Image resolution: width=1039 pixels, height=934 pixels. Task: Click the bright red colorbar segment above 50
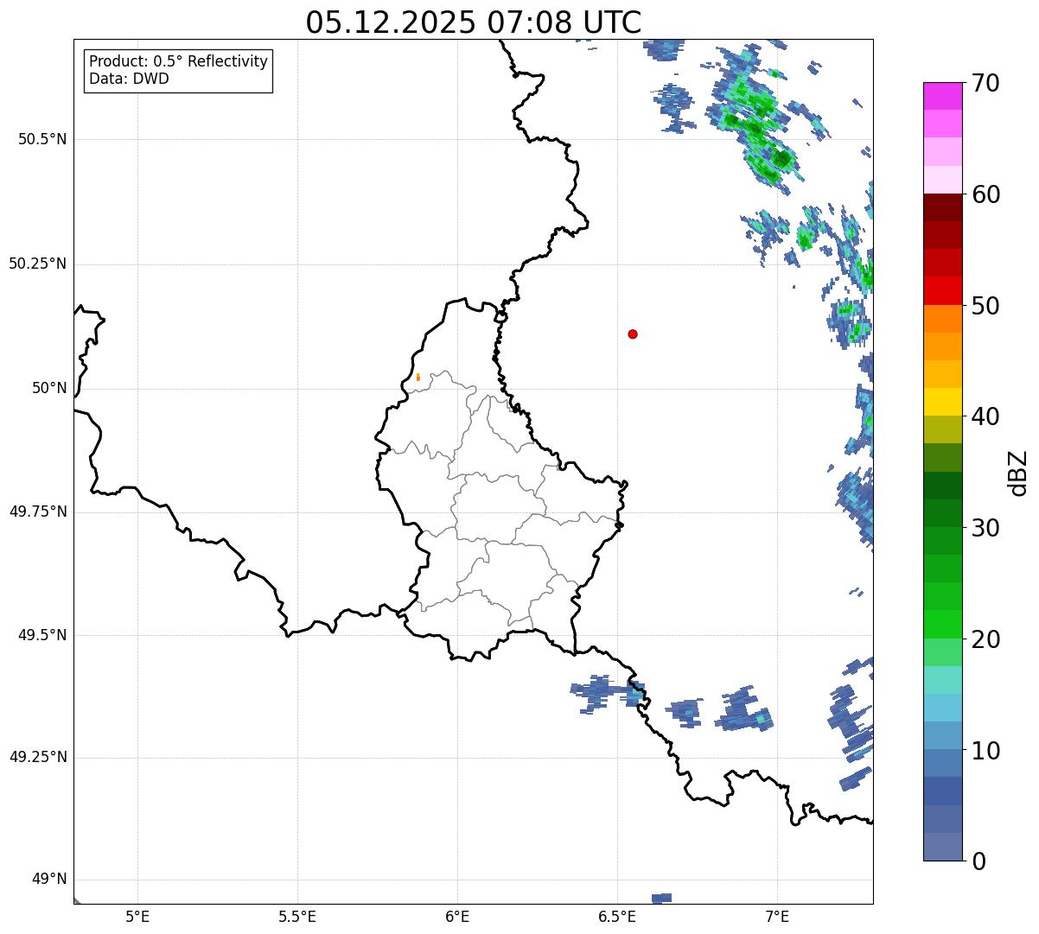coord(942,291)
